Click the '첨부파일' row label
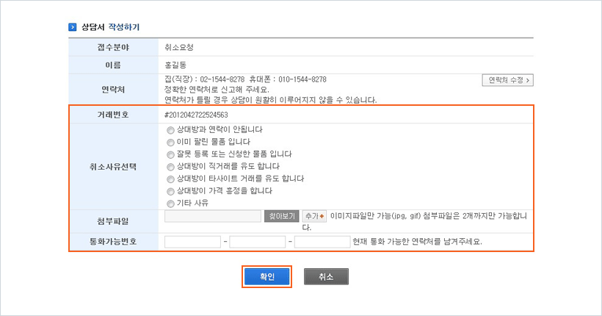 point(112,220)
